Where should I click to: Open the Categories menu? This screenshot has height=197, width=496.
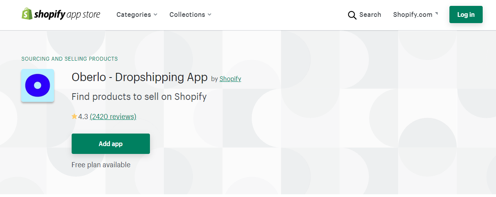137,14
